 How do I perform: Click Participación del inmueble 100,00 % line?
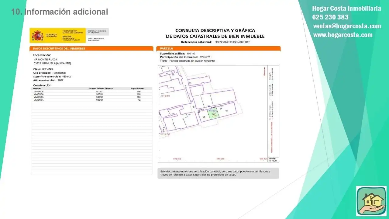coord(185,57)
